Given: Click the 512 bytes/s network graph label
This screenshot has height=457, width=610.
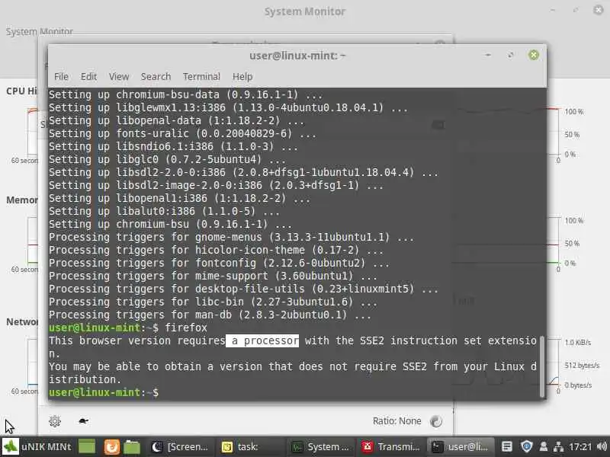Looking at the screenshot, I should point(582,366).
